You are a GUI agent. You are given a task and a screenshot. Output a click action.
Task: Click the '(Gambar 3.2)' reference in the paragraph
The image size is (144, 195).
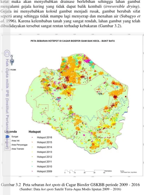110,26
